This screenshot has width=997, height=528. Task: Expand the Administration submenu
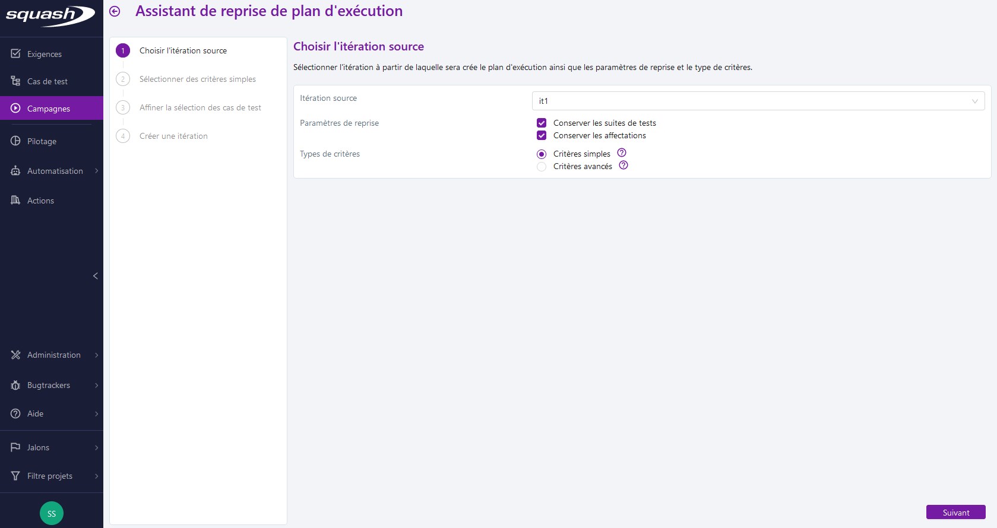tap(96, 355)
